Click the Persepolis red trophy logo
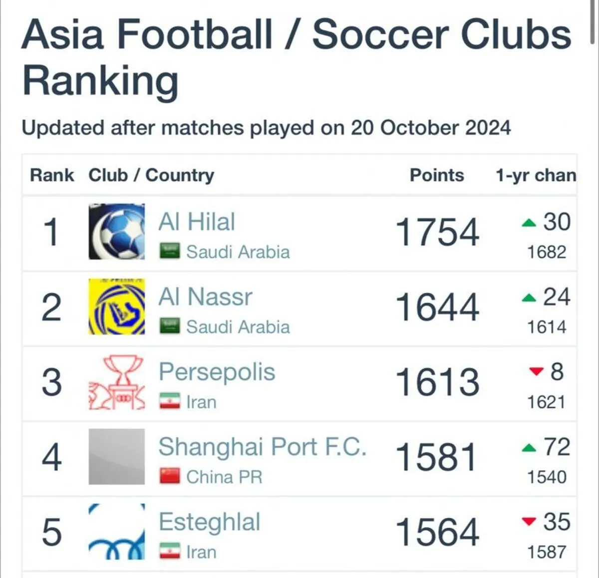Viewport: 599px width, 578px height. [117, 382]
